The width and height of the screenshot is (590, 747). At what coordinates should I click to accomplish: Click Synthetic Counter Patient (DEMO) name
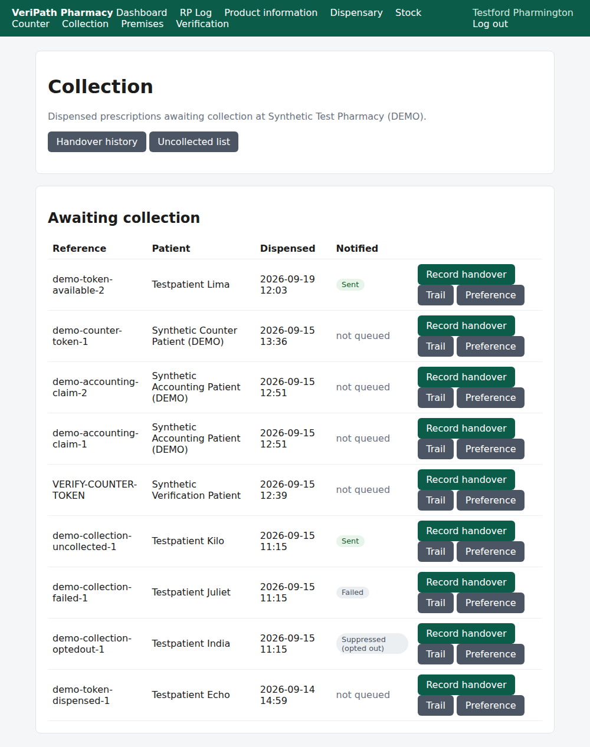tap(195, 336)
